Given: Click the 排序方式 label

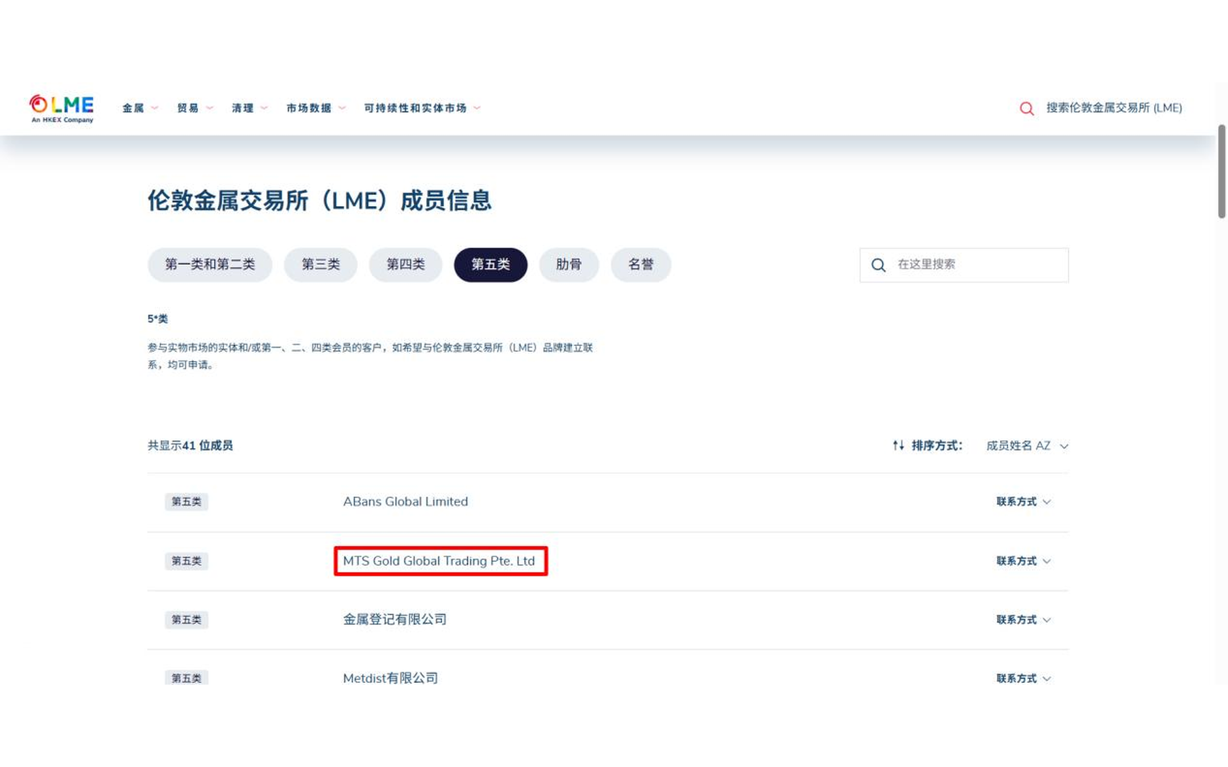Looking at the screenshot, I should tap(937, 445).
